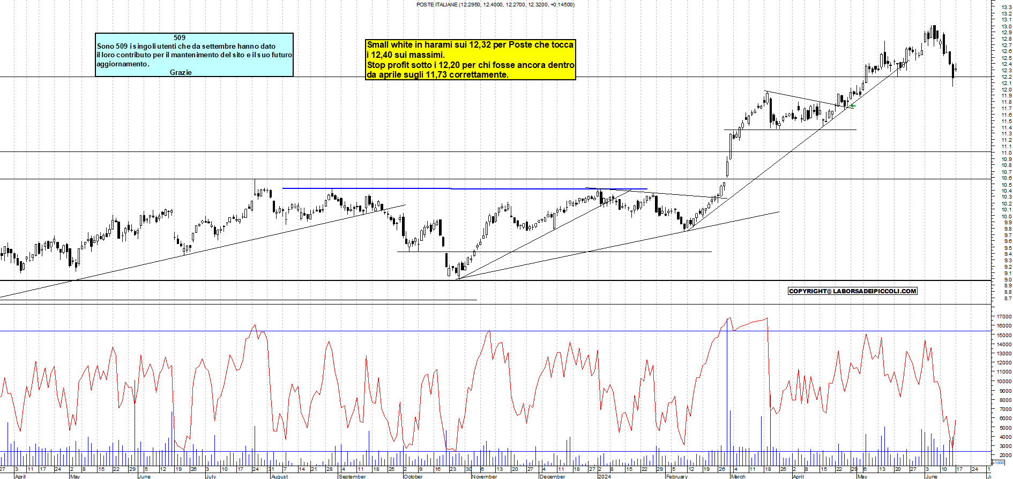This screenshot has width=1013, height=479.
Task: Click the 17000 volume axis label
Action: (1004, 317)
